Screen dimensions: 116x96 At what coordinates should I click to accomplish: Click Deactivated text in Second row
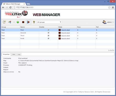pyautogui.click(x=65, y=33)
